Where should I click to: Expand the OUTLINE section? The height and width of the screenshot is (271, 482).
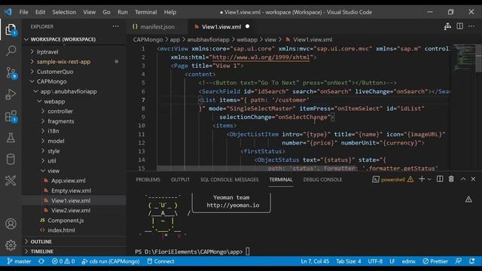click(x=41, y=242)
